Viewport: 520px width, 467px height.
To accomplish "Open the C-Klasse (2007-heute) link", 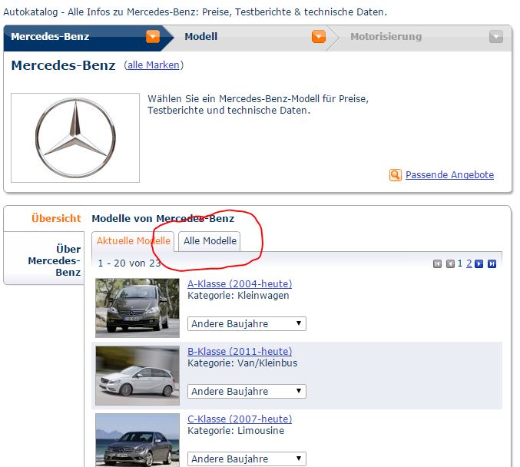I will (240, 419).
